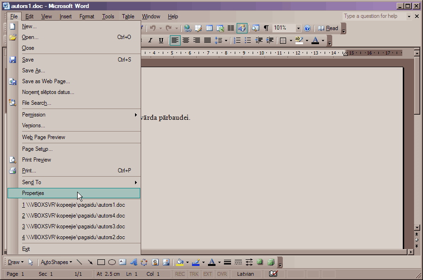Click the Microsoft Word Help icon
The height and width of the screenshot is (280, 423).
pos(307,28)
